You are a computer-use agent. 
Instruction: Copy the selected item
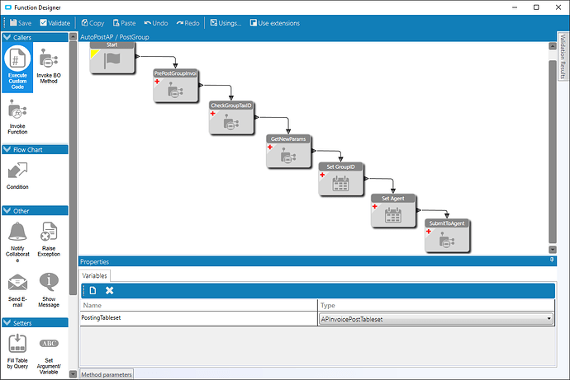[x=93, y=23]
